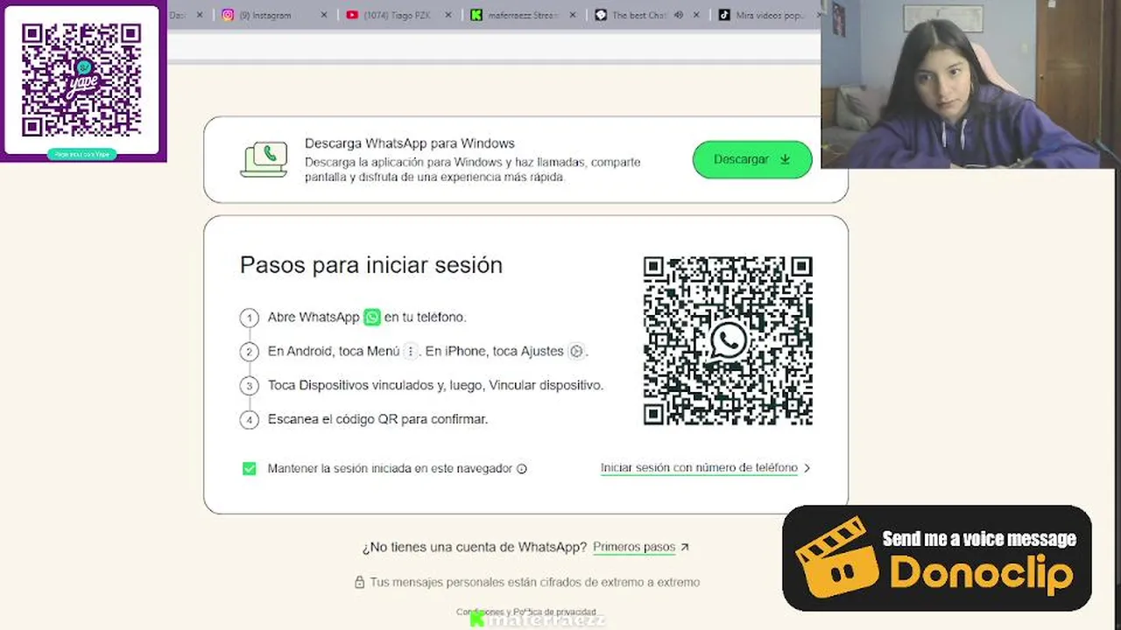Click the info icon beside 'Mantener la sesión iniciada'

click(522, 469)
